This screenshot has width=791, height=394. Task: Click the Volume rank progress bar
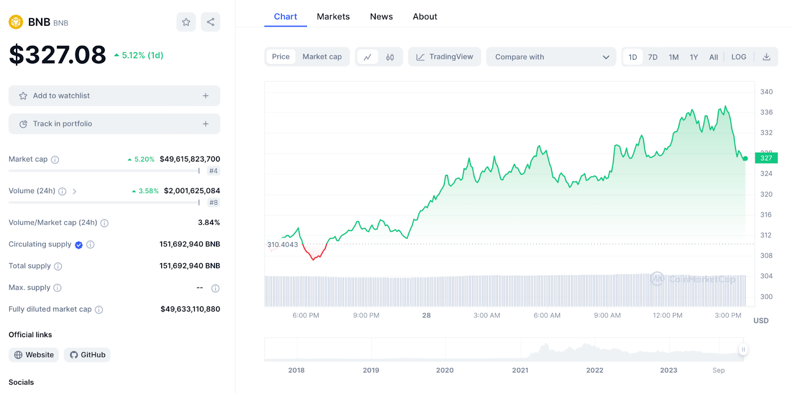click(104, 202)
